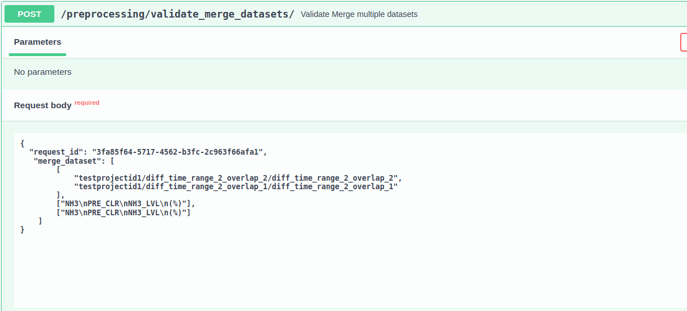Place cursor in first NH3 PRE_CLR array line
This screenshot has width=687, height=311.
pos(125,203)
